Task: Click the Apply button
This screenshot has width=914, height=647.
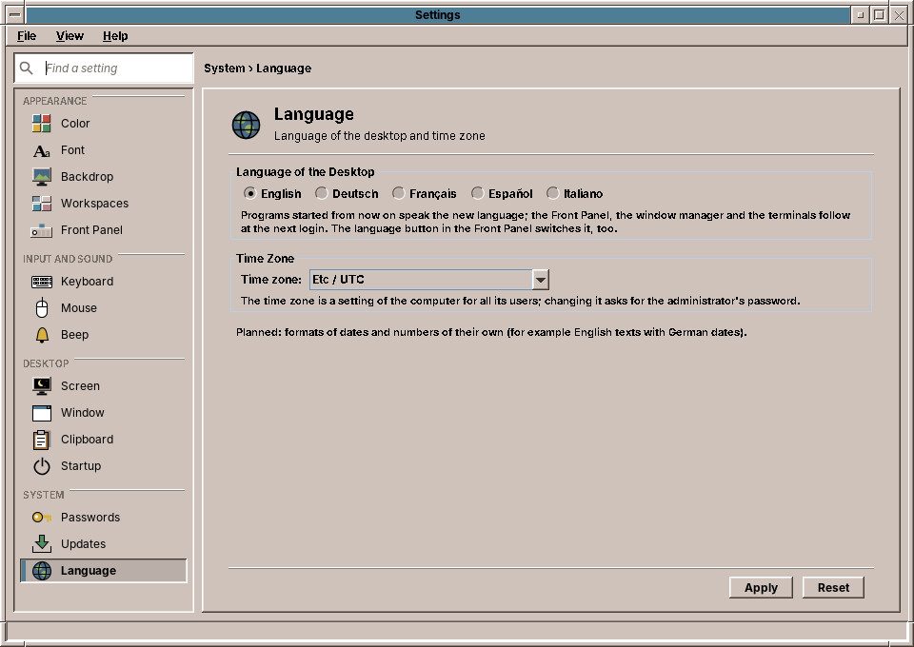Action: point(761,588)
